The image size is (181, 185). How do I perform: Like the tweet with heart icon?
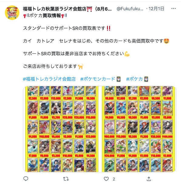coord(106,179)
